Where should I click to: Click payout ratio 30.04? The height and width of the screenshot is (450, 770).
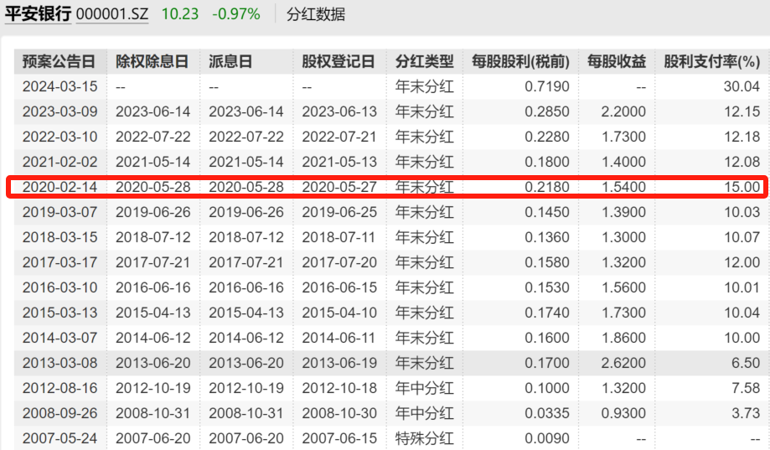742,86
